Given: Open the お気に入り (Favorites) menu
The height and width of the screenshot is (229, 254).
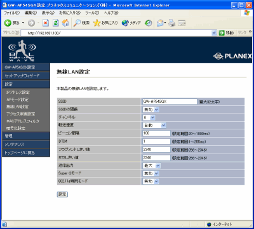Looking at the screenshot, I should coord(70,13).
